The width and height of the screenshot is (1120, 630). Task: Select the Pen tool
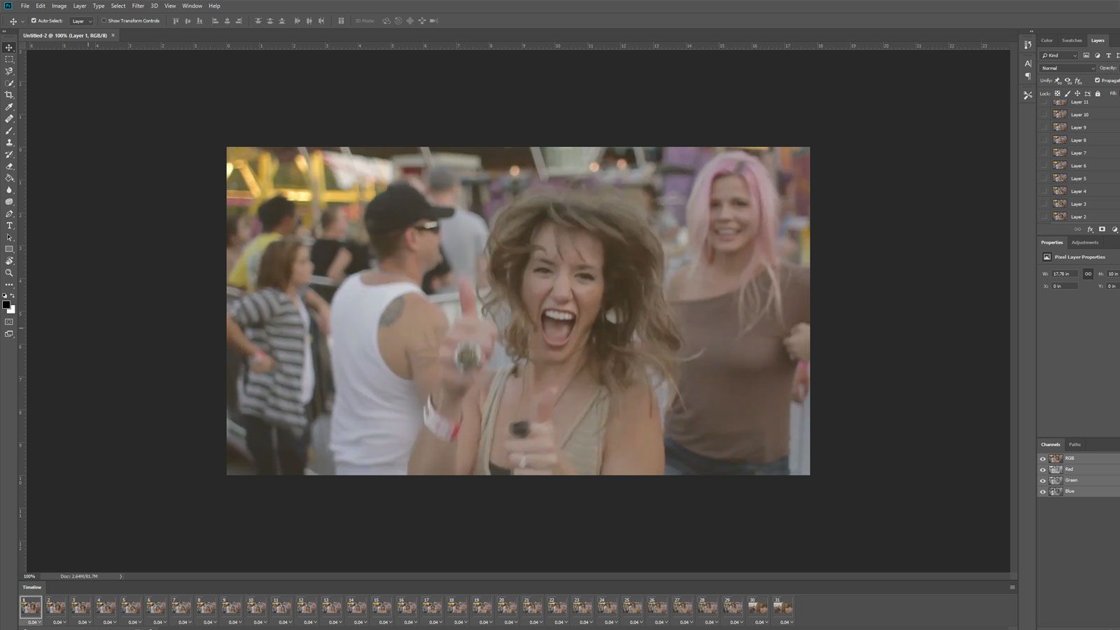click(9, 213)
